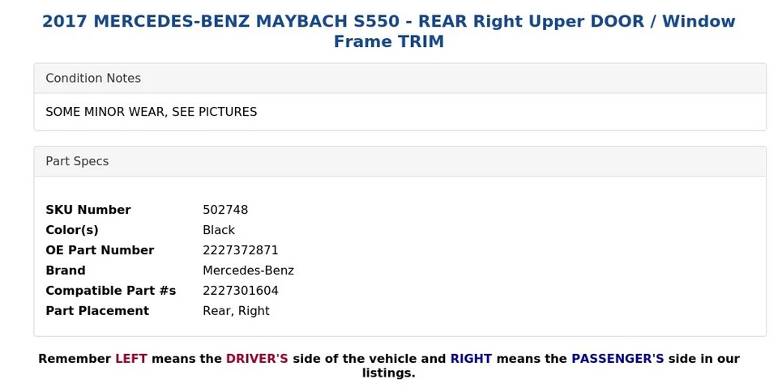Click the Brand label
Image resolution: width=778 pixels, height=392 pixels.
pos(66,271)
